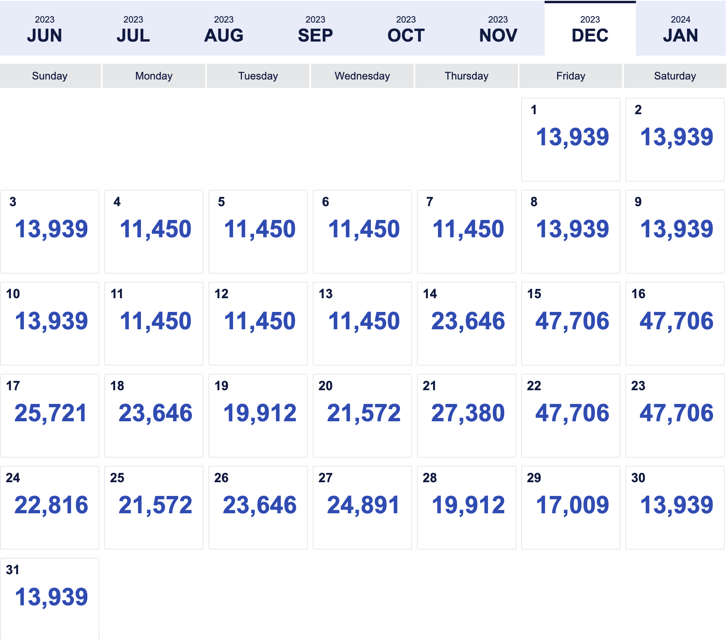Open the 2023 NOV month tab
Image resolution: width=728 pixels, height=640 pixels.
pos(498,29)
